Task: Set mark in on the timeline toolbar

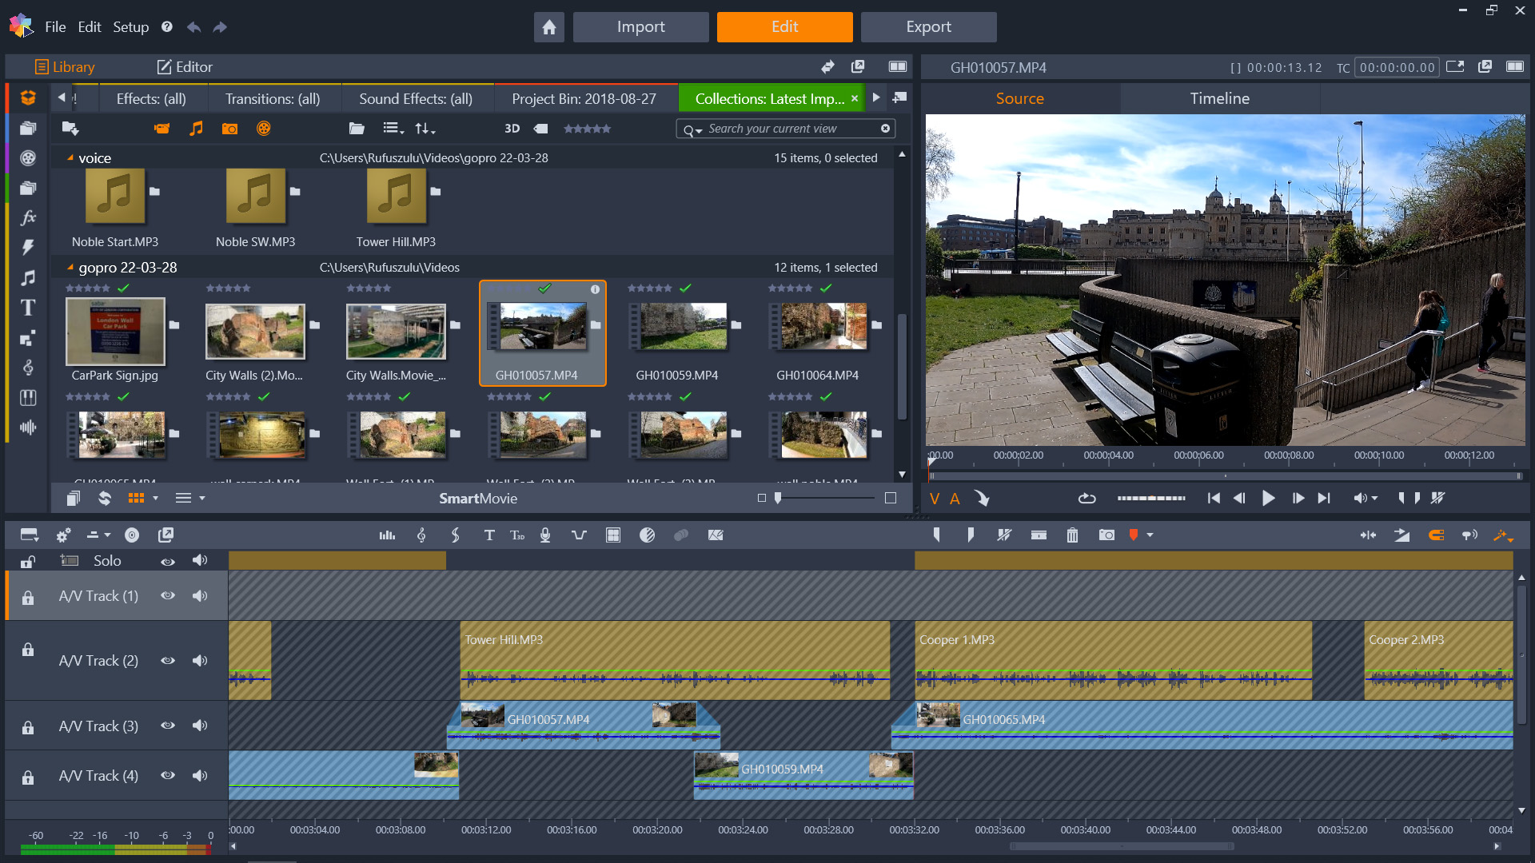Action: 936,535
